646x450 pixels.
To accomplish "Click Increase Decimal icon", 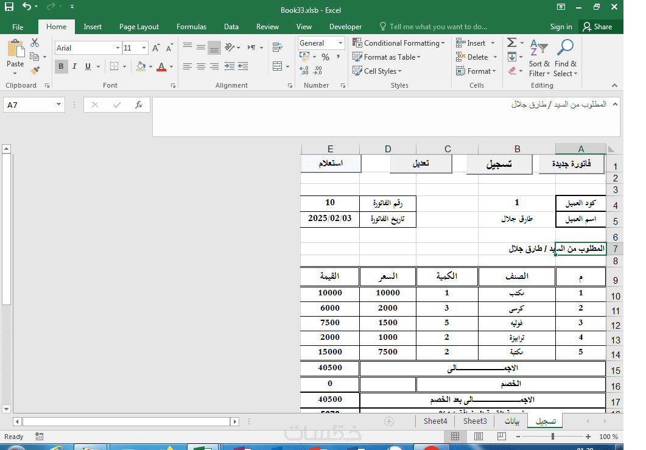I will [304, 71].
